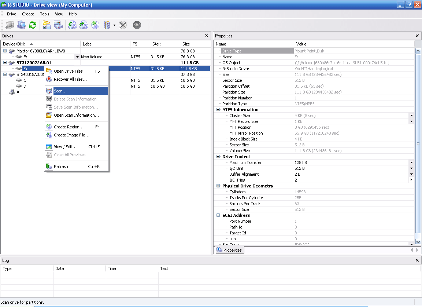422x307 pixels.
Task: Click the Size column header in Drives
Action: click(x=195, y=44)
